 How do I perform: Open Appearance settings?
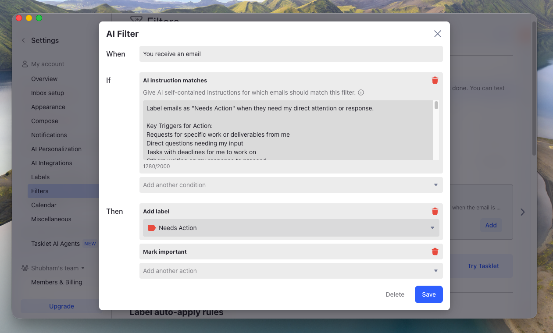click(x=48, y=107)
